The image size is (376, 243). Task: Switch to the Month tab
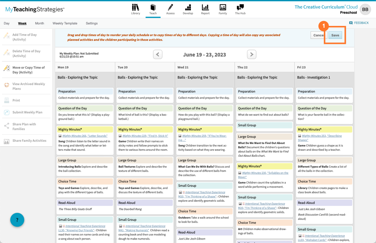tap(39, 23)
